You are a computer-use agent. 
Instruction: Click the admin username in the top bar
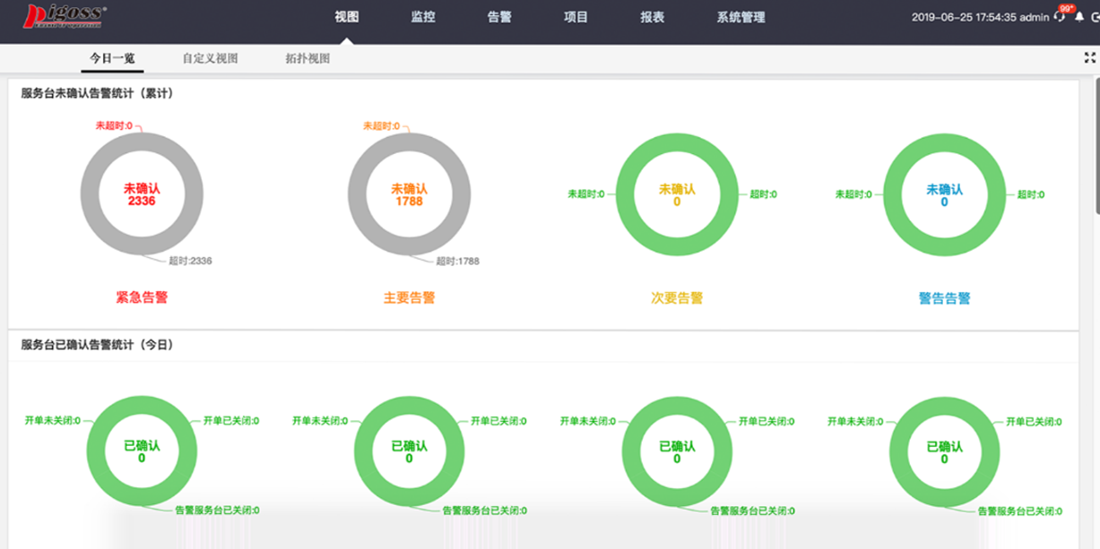click(x=1035, y=17)
